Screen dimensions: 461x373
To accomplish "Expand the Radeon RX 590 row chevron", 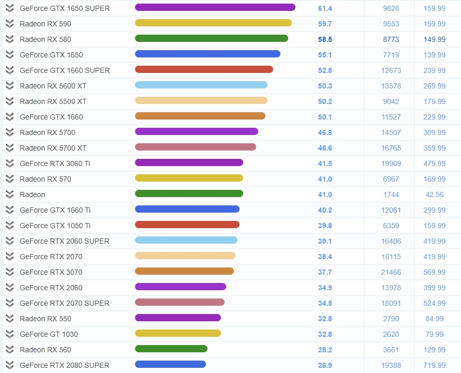I will (x=10, y=24).
